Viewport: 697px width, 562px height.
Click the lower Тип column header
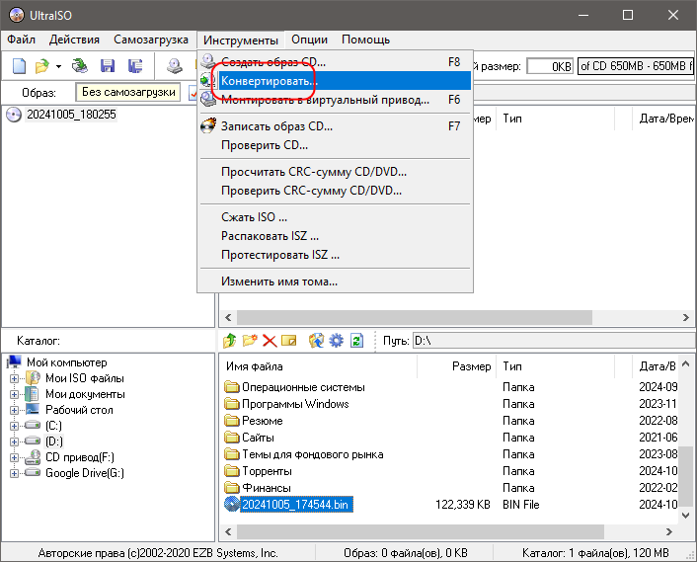click(x=556, y=366)
